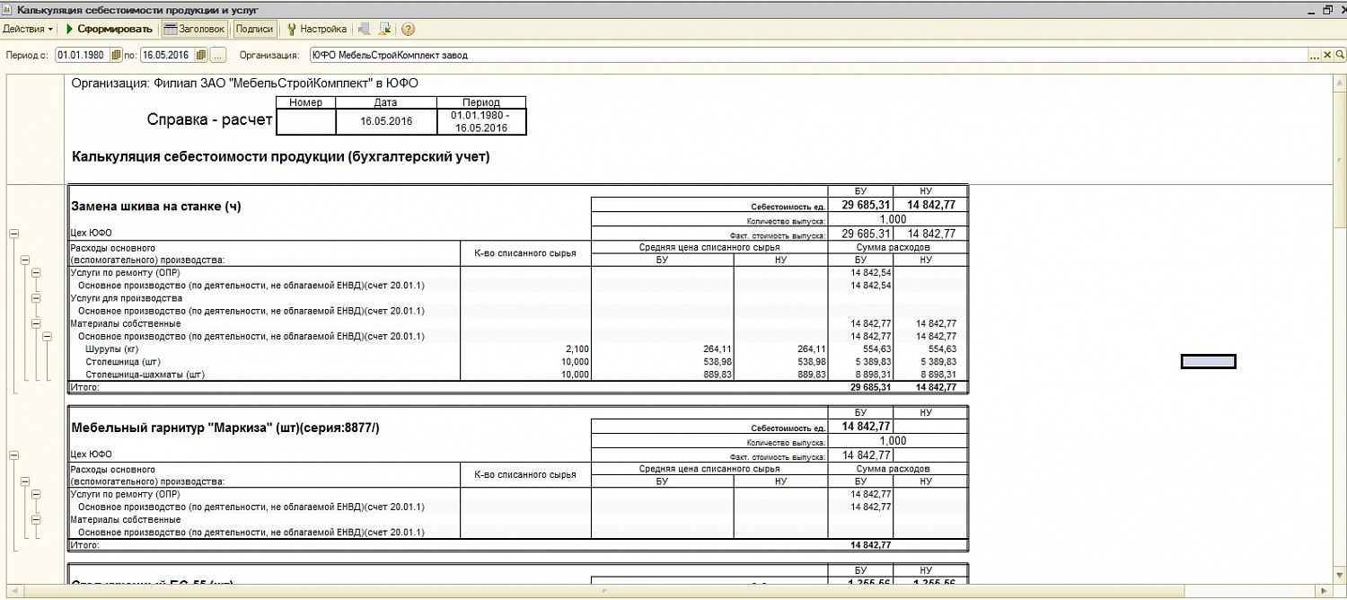Click the Период cell '01.01.1980 - 16.05.2016'
Viewport: 1347px width, 600px height.
point(481,121)
